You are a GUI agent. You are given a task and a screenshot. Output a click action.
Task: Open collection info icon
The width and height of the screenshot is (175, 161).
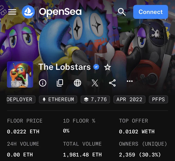pos(43,83)
